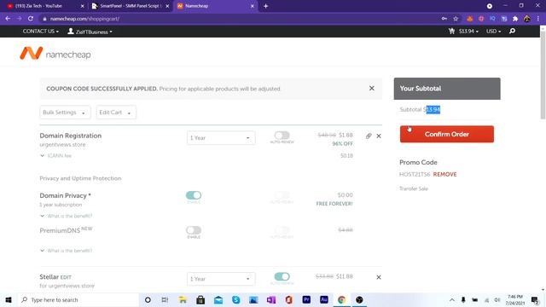Screen dimensions: 546x307
Task: Open OneNote from taskbar
Action: point(271,299)
